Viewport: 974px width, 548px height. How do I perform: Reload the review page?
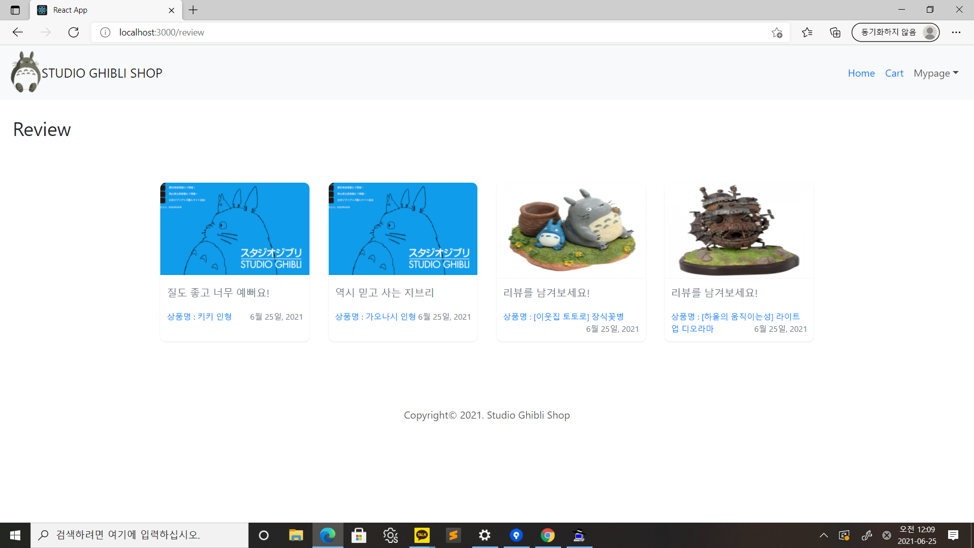pyautogui.click(x=73, y=32)
